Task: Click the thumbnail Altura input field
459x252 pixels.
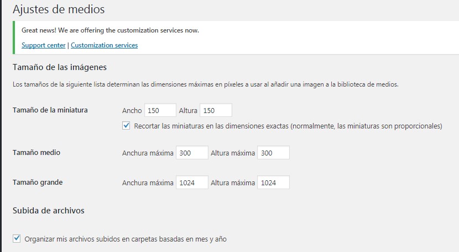Action: pos(216,110)
